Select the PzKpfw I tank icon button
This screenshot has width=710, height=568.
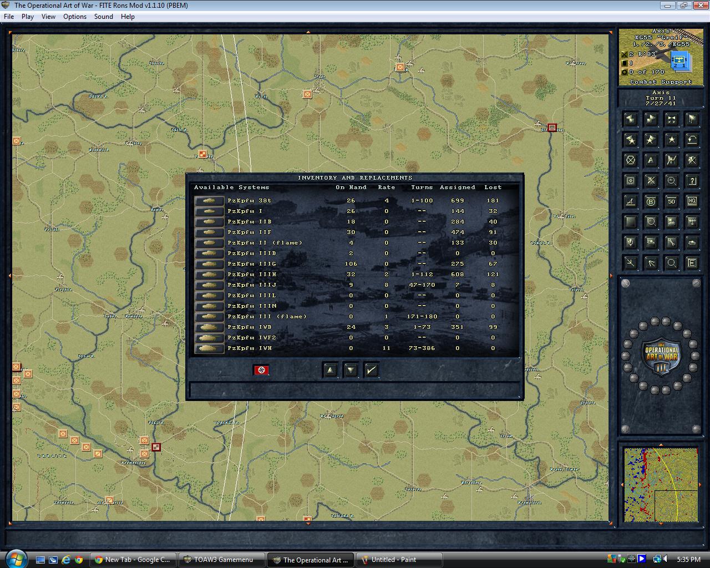(x=209, y=211)
